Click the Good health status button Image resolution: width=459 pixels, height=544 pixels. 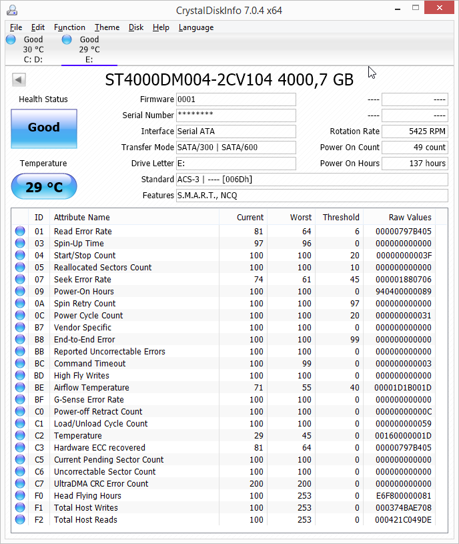(x=44, y=128)
